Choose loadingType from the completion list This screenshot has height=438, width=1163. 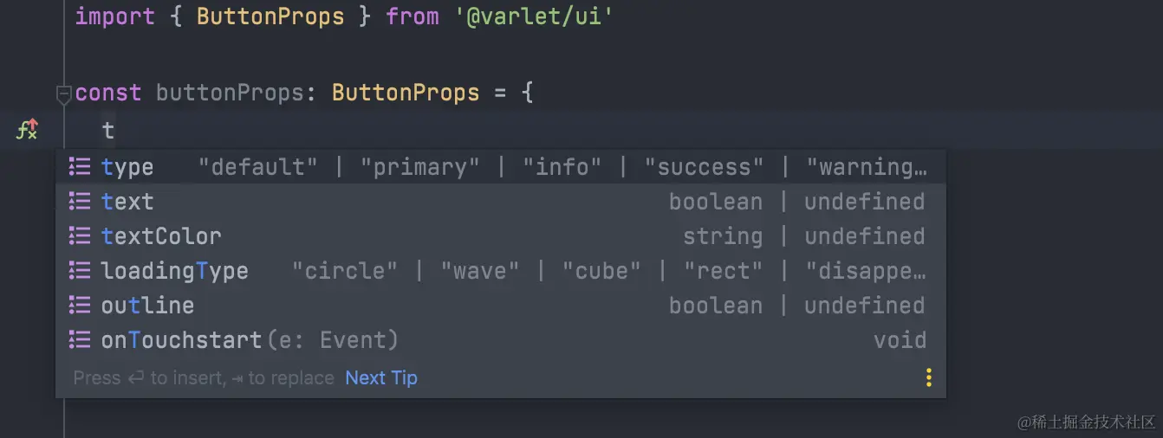coord(501,270)
